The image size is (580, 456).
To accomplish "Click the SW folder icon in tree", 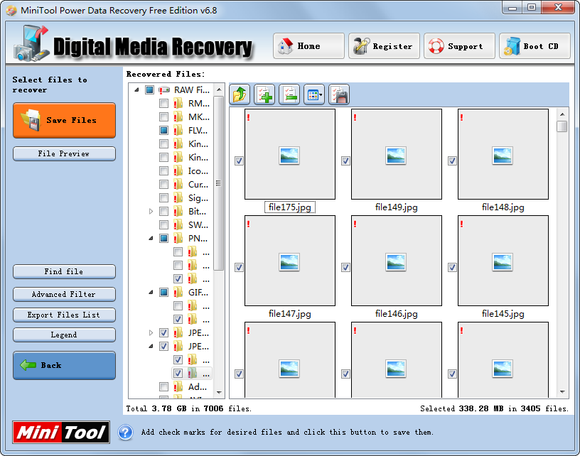I will [178, 224].
